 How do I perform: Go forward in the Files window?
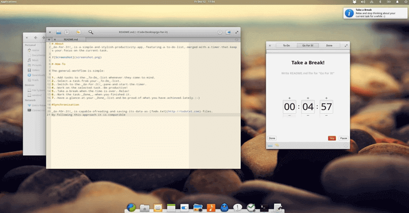click(x=43, y=37)
